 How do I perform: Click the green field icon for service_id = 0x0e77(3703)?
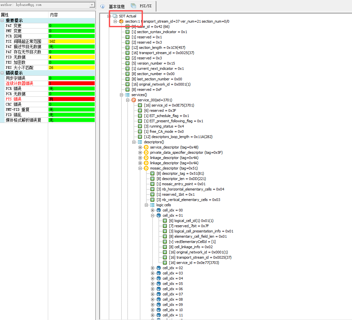tap(165, 263)
